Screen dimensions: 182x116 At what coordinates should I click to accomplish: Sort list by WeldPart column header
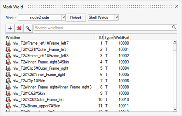tap(122, 38)
